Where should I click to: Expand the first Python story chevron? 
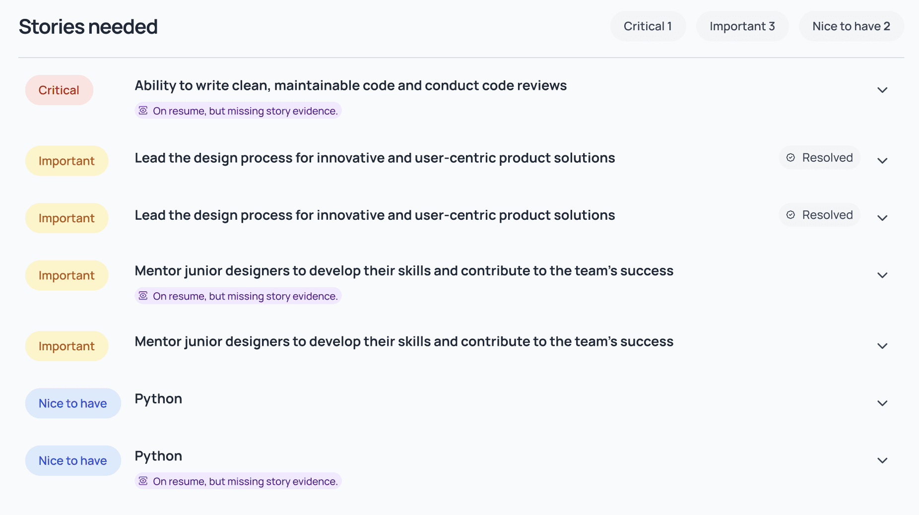pyautogui.click(x=882, y=403)
